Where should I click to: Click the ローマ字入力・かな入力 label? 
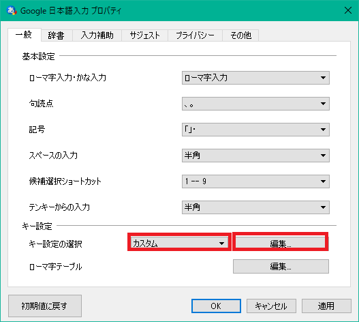tap(67, 78)
